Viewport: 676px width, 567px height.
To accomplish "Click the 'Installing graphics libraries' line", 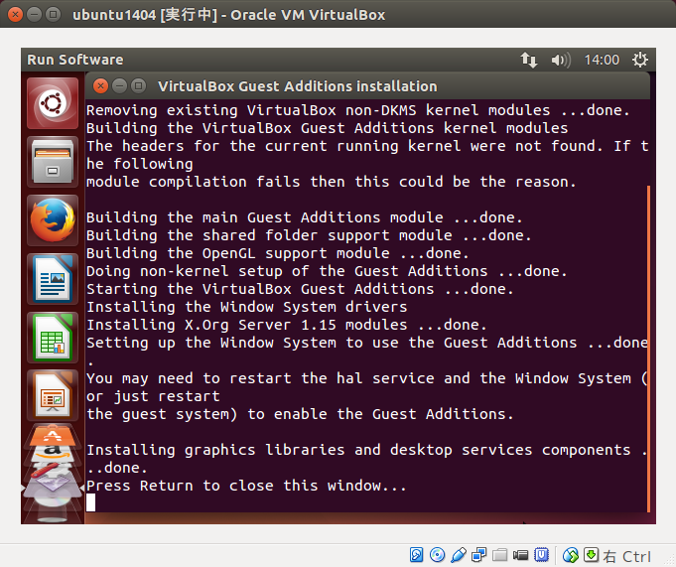I will tap(367, 450).
